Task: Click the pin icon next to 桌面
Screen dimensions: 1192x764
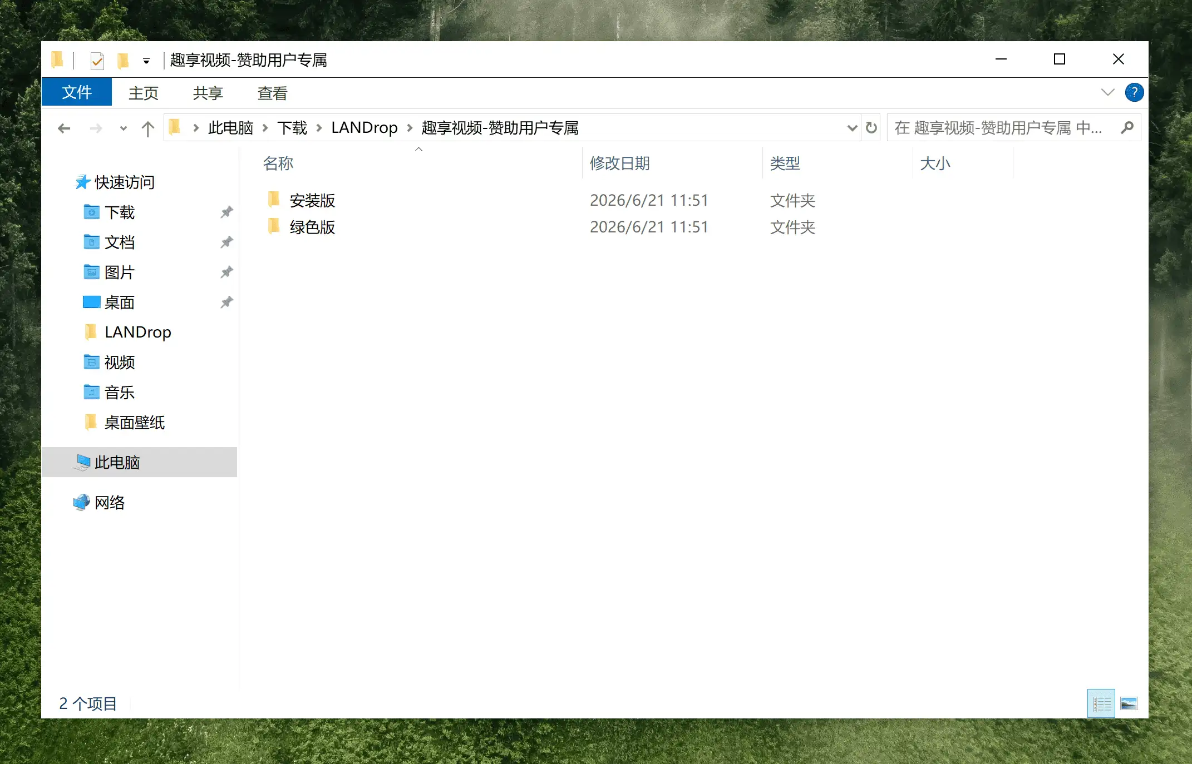Action: pos(226,302)
